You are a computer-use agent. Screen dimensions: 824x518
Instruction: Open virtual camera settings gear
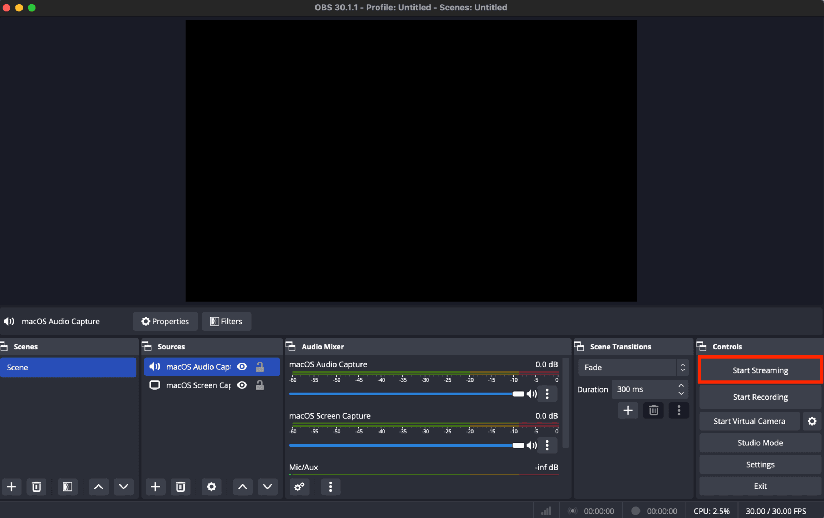click(x=812, y=421)
